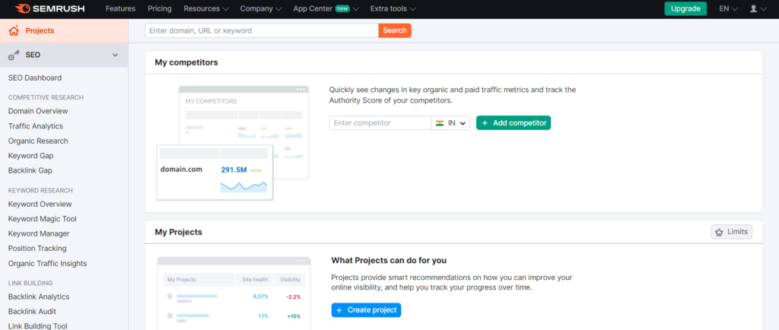Screen dimensions: 779x330
Task: Click the My Projects illustration thumbnail
Action: coord(234,293)
